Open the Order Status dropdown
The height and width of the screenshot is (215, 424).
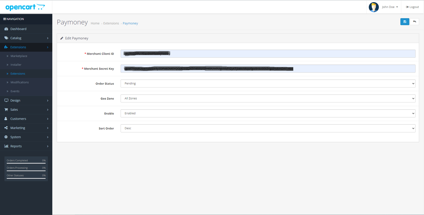pyautogui.click(x=268, y=84)
